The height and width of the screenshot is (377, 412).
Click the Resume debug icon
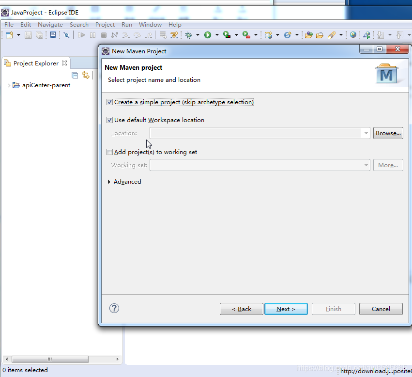point(81,35)
